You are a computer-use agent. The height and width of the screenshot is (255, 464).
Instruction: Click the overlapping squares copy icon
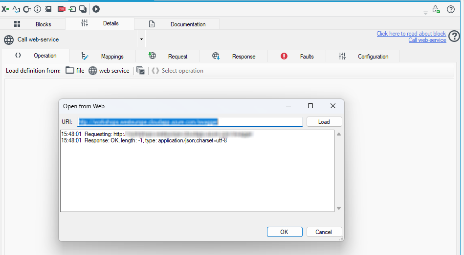point(83,9)
